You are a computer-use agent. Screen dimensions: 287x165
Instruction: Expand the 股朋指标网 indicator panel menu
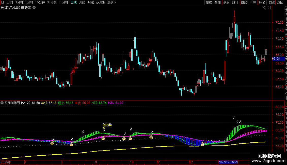[2, 103]
